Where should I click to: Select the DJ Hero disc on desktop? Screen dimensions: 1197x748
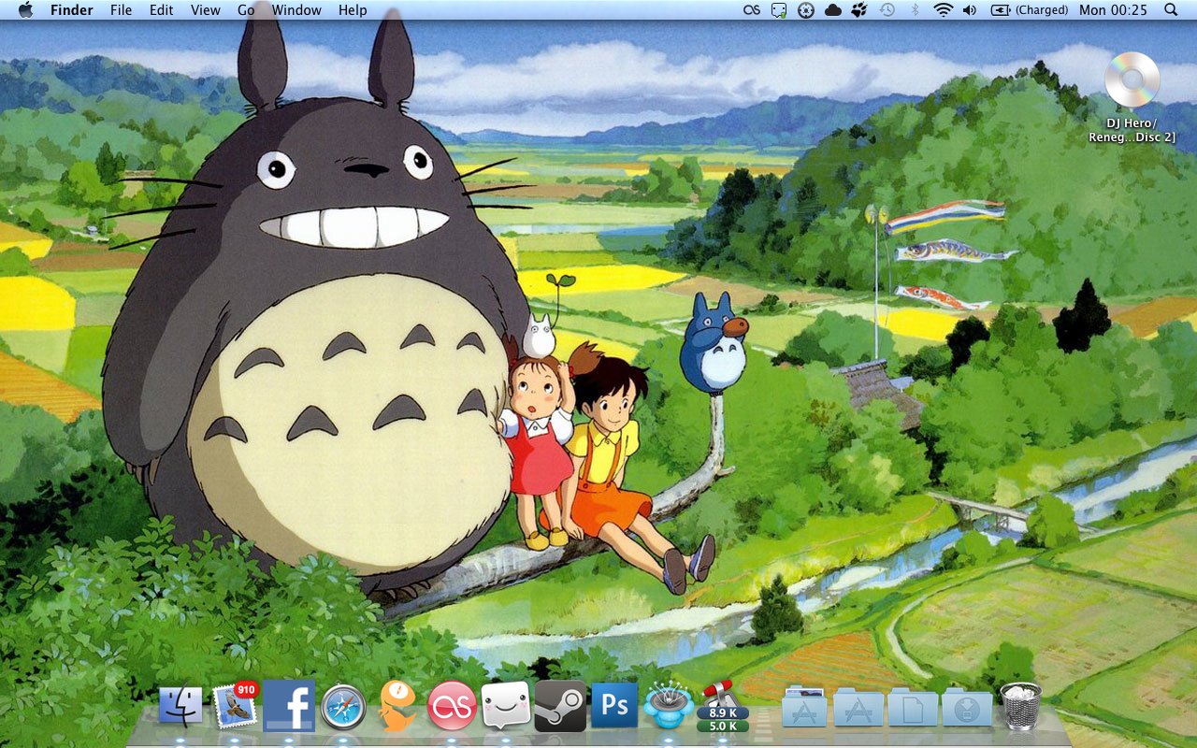click(1132, 82)
